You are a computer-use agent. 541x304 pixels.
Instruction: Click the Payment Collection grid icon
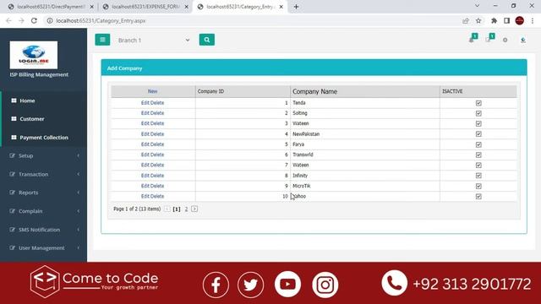pos(14,137)
